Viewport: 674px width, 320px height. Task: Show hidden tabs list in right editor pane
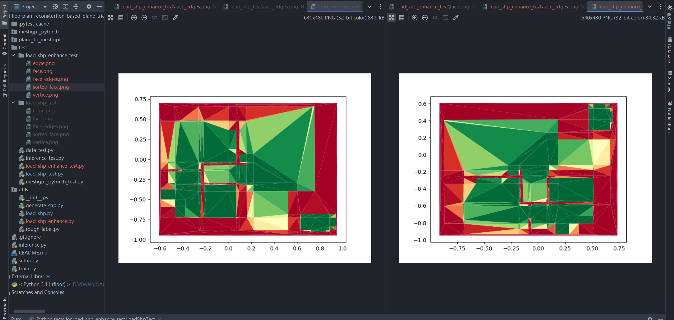click(x=650, y=7)
